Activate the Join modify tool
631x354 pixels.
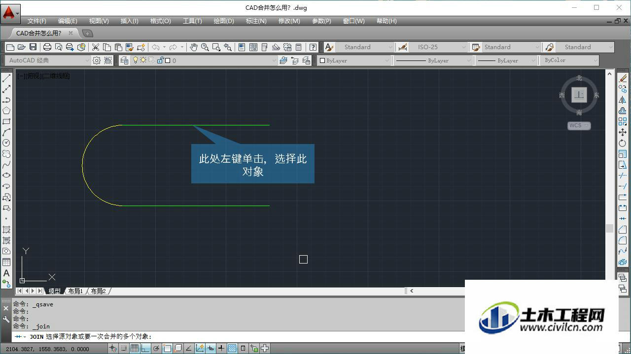click(x=623, y=219)
